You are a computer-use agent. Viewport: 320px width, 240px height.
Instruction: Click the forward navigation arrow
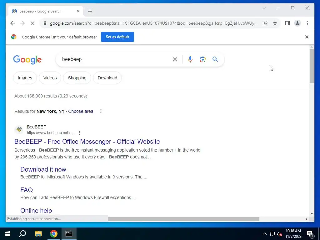(22, 23)
